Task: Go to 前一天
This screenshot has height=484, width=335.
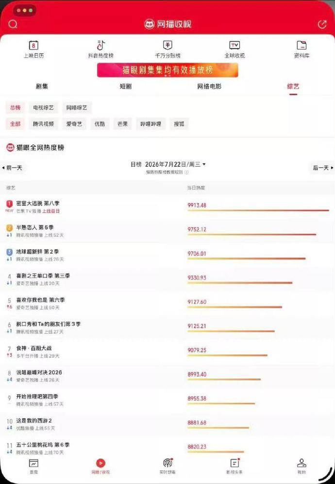Action: pyautogui.click(x=12, y=168)
